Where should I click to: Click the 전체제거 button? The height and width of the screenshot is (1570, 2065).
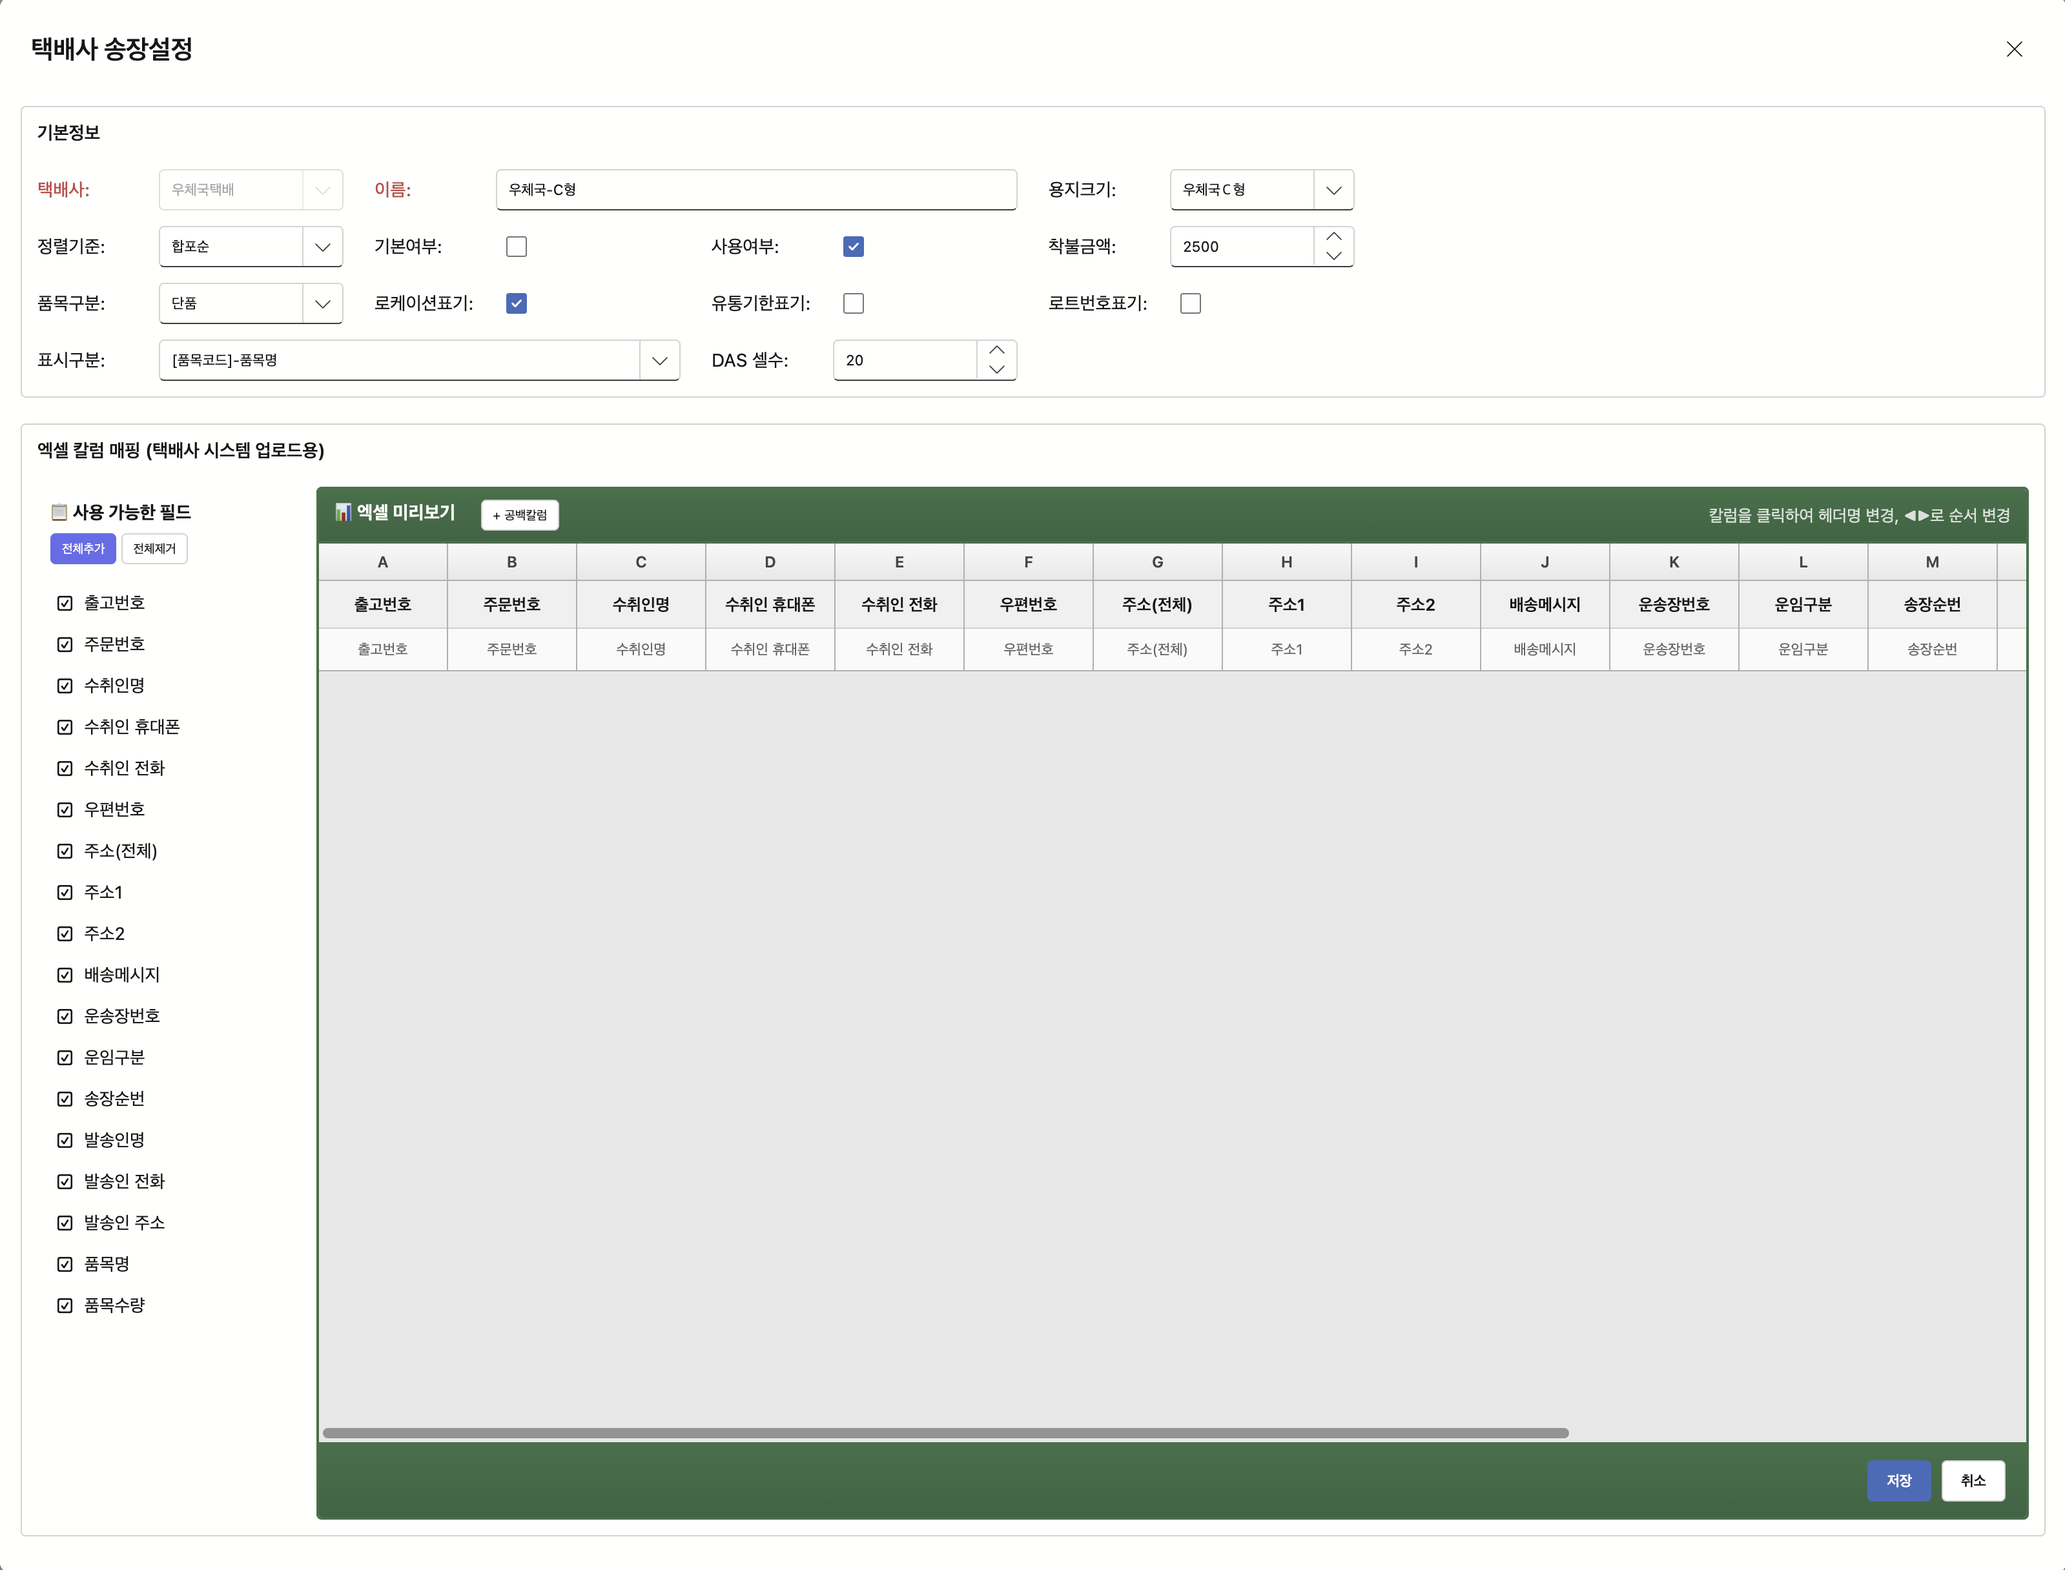(x=154, y=549)
